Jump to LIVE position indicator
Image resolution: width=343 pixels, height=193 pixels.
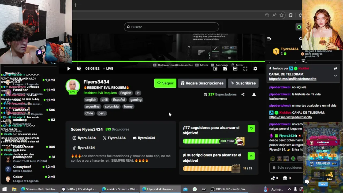(108, 69)
